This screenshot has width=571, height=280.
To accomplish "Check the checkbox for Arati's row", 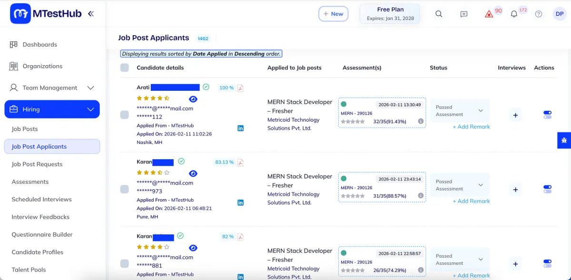I will (x=125, y=115).
